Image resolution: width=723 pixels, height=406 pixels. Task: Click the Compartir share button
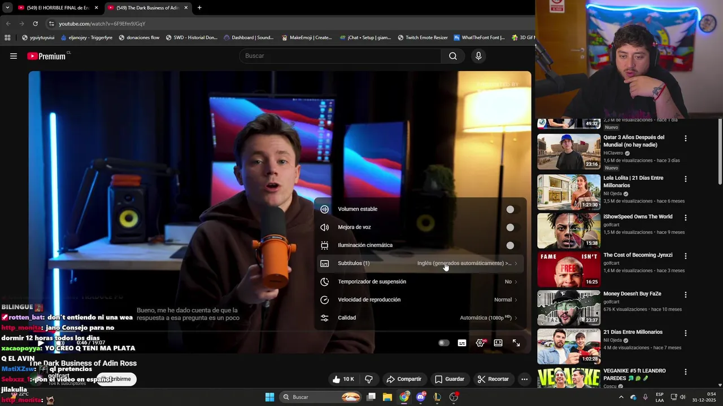click(x=404, y=379)
